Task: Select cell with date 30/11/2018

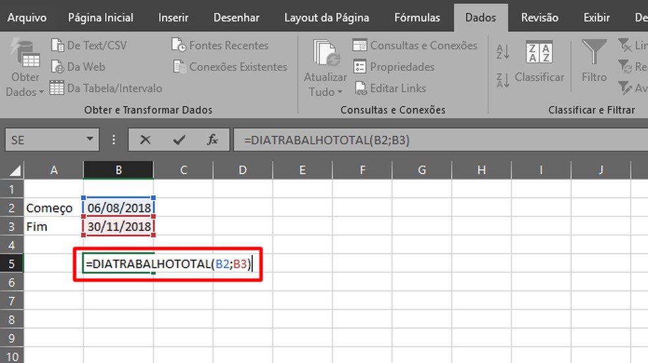Action: pyautogui.click(x=119, y=226)
